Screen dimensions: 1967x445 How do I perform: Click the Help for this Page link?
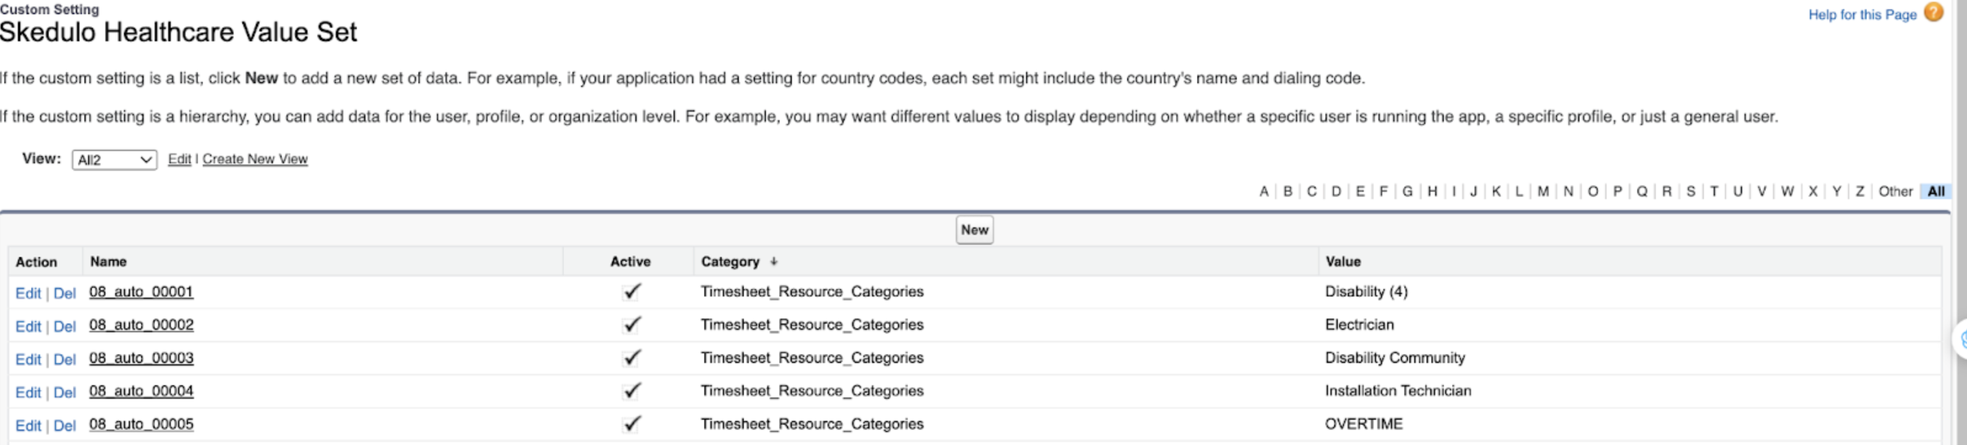click(x=1862, y=15)
